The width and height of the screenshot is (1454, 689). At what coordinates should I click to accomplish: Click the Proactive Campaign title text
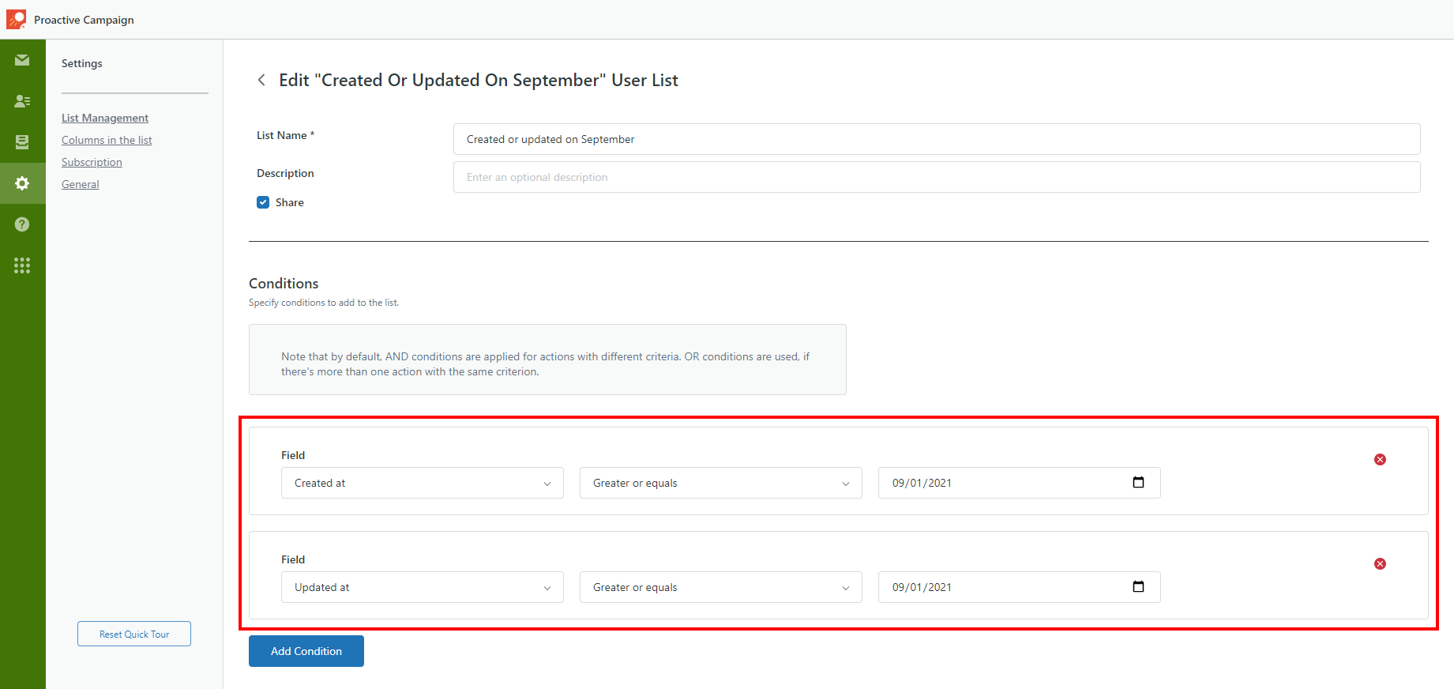[x=84, y=20]
